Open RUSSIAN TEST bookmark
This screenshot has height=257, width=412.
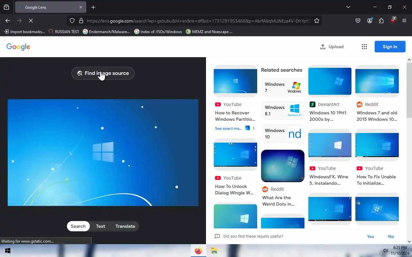point(64,31)
